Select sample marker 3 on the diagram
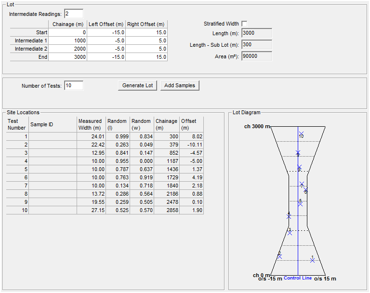Image resolution: width=370 pixels, height=293 pixels. [290, 233]
